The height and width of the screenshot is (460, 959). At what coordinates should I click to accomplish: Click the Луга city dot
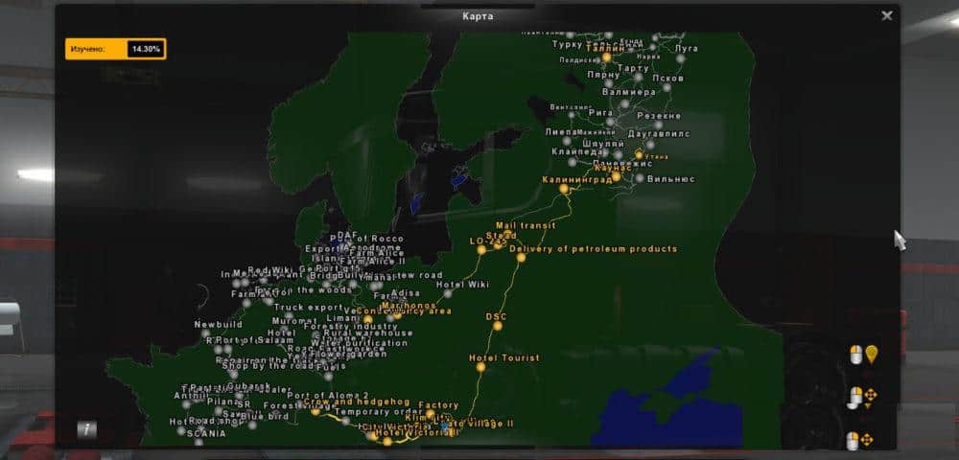[x=681, y=58]
